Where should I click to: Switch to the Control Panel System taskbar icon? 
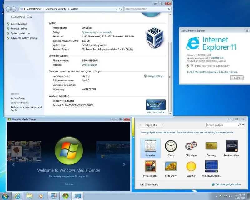[53, 196]
